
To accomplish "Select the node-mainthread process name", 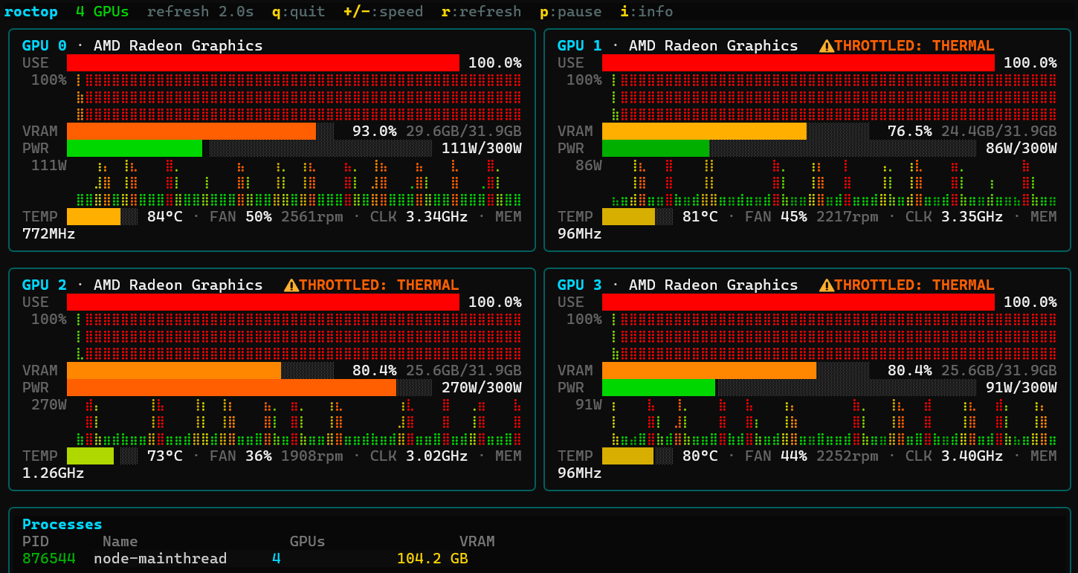I will click(160, 558).
